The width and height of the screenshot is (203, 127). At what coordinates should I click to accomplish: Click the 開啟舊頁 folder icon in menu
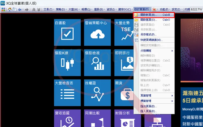coord(136,20)
